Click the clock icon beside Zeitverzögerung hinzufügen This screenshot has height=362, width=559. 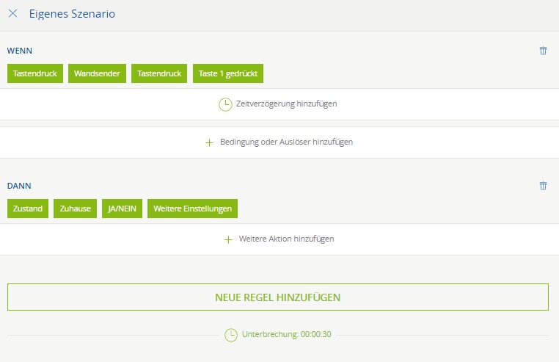[225, 104]
